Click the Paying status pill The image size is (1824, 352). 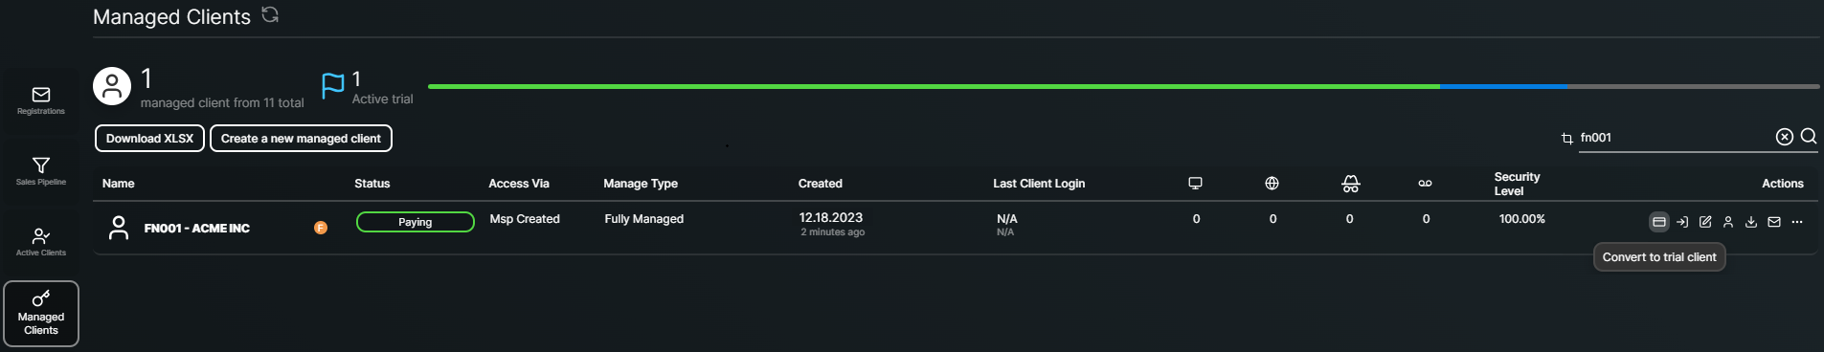[416, 222]
